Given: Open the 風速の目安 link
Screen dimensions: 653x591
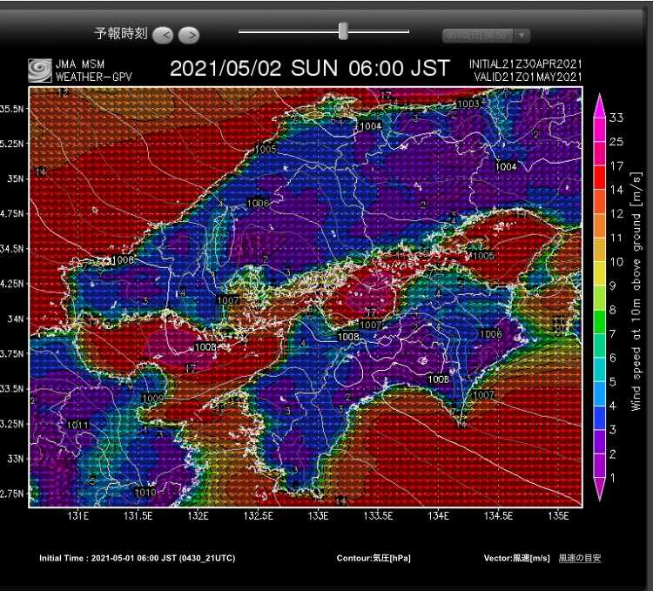Looking at the screenshot, I should click(x=579, y=558).
